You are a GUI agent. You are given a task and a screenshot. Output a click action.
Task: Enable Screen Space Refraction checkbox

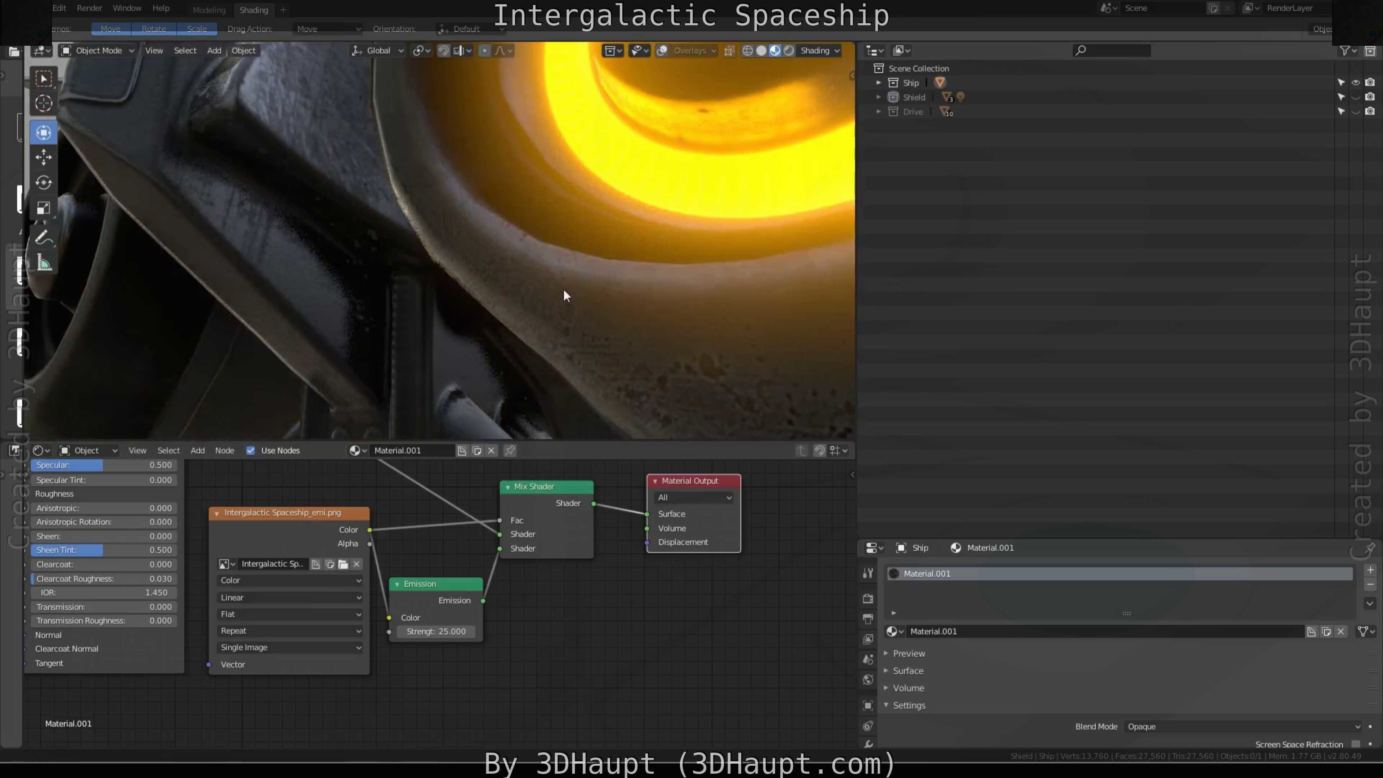[x=1356, y=744]
